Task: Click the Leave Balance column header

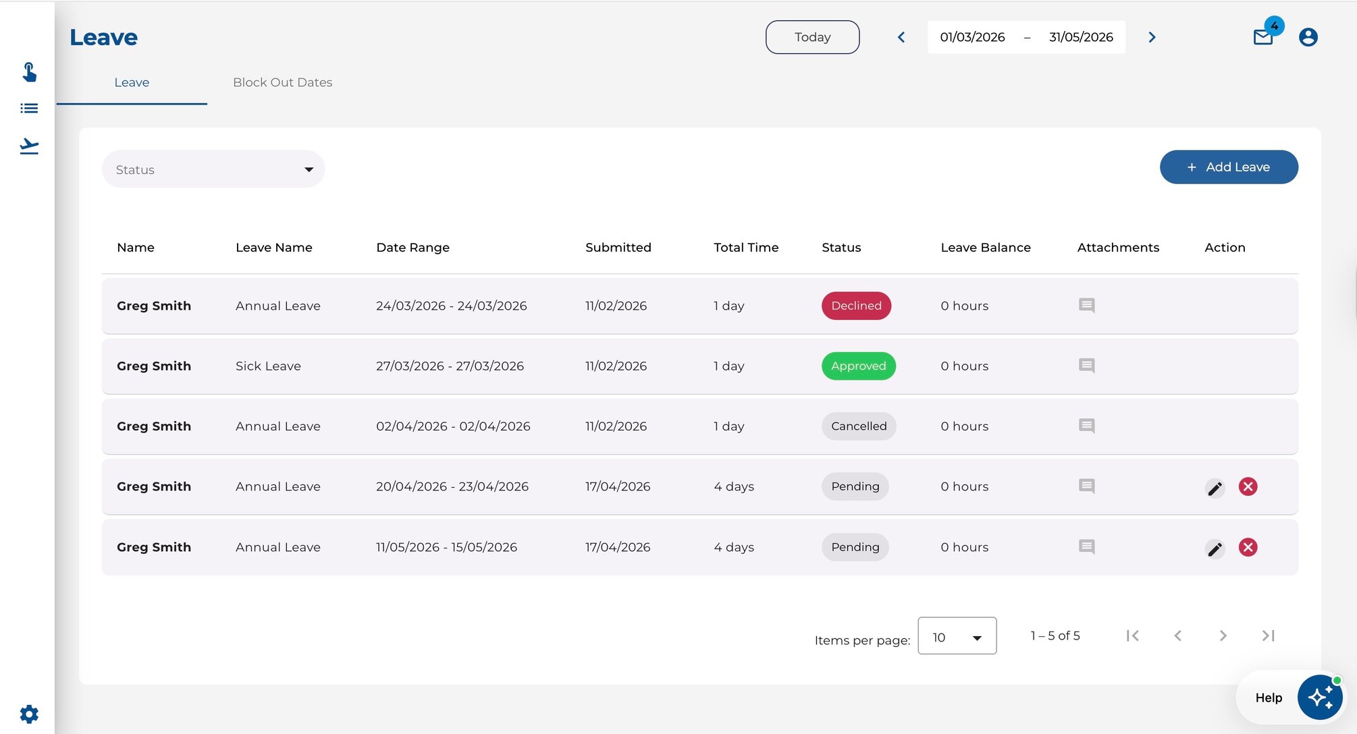Action: coord(986,248)
